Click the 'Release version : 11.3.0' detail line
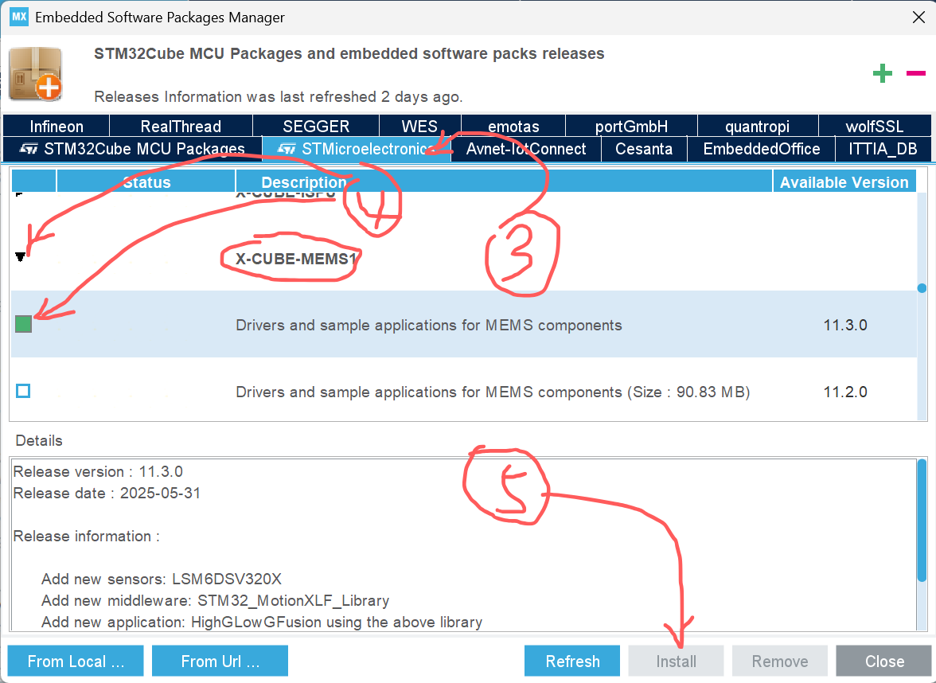The height and width of the screenshot is (683, 936). pos(98,471)
